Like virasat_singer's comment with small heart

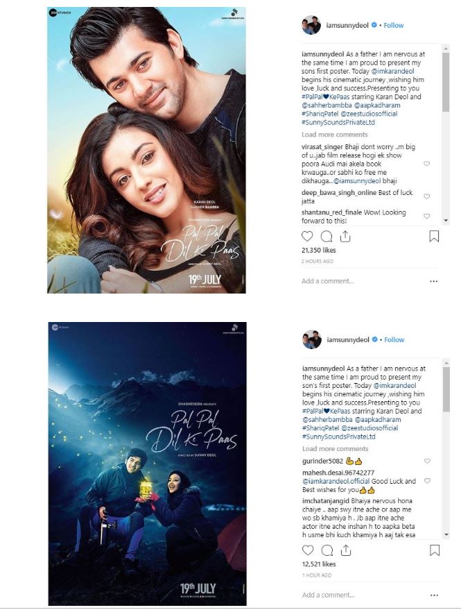[427, 164]
